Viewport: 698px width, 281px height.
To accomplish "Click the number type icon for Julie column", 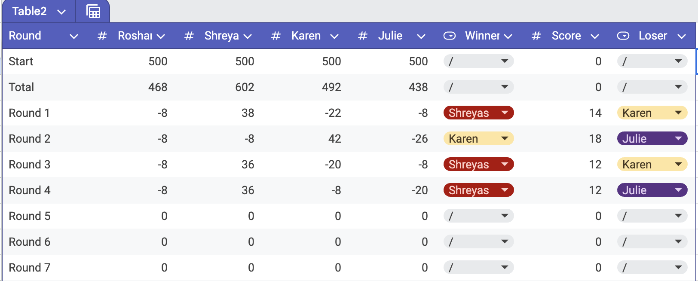I will [362, 36].
